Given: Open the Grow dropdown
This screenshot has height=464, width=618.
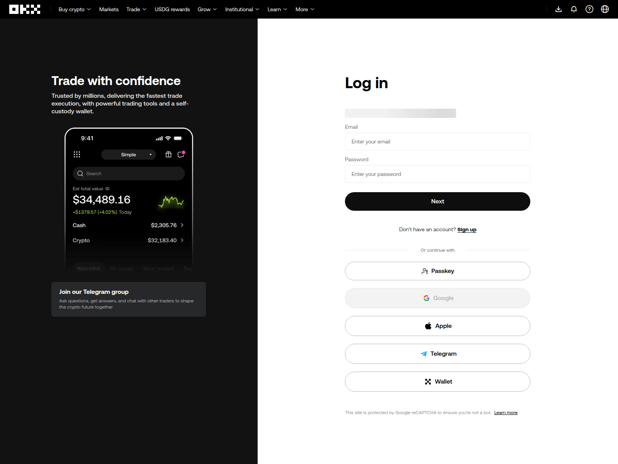Looking at the screenshot, I should point(207,9).
